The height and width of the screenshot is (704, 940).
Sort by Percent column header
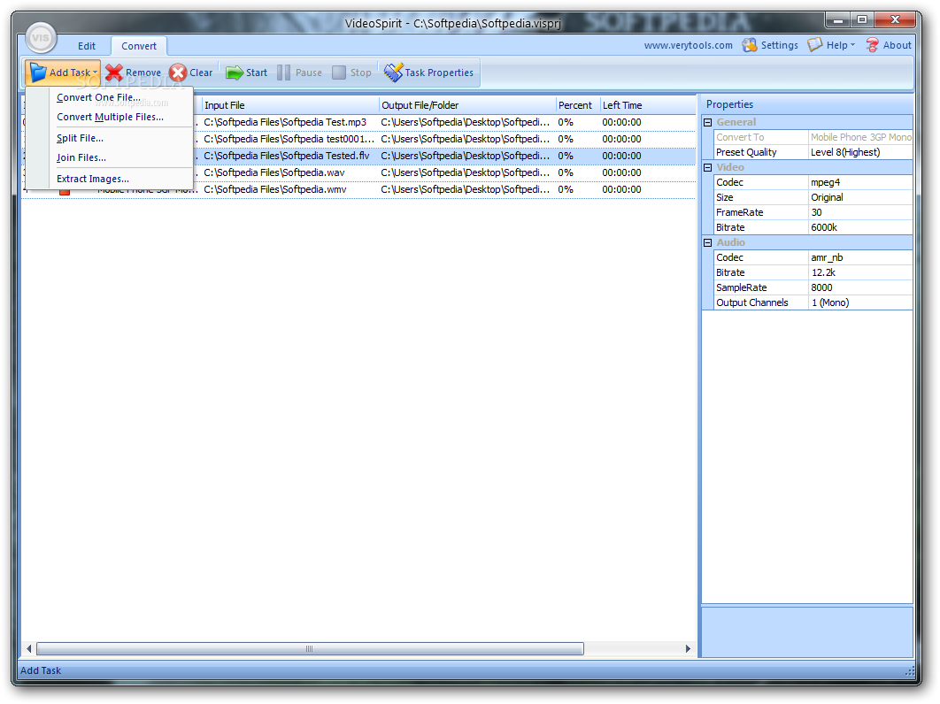(578, 105)
